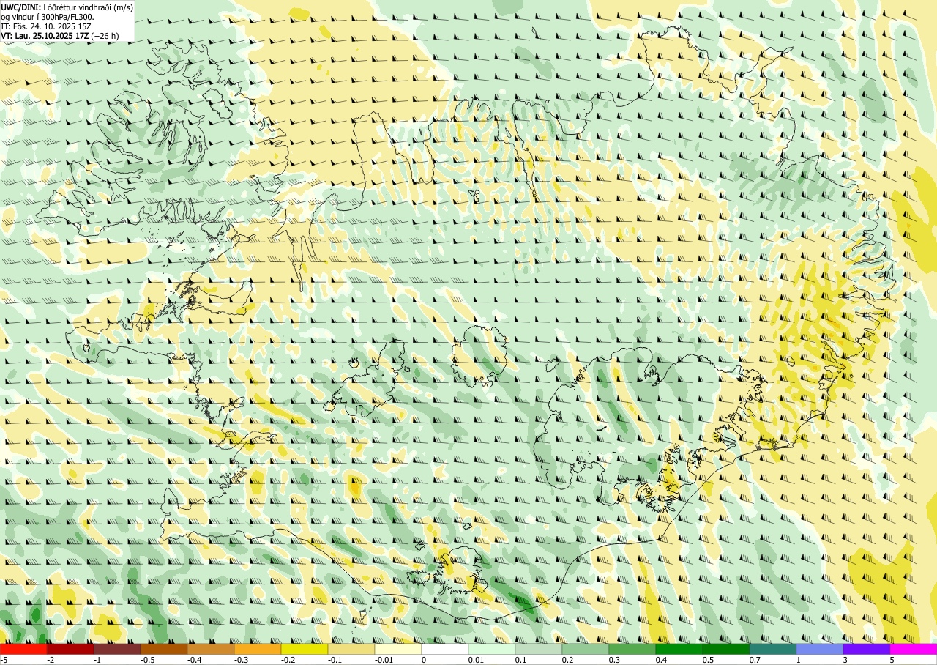This screenshot has width=937, height=665.
Task: Select the tan-orange swatch between -0.4 and -0.3
Action: click(x=211, y=649)
